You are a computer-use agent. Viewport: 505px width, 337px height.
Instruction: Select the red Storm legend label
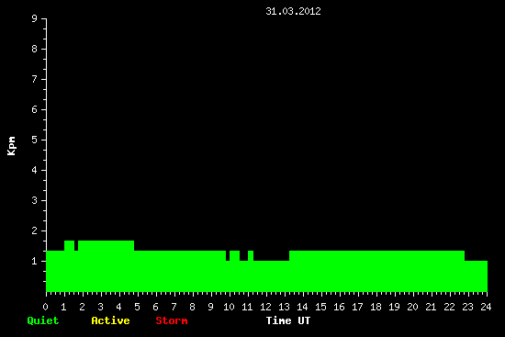tap(172, 320)
